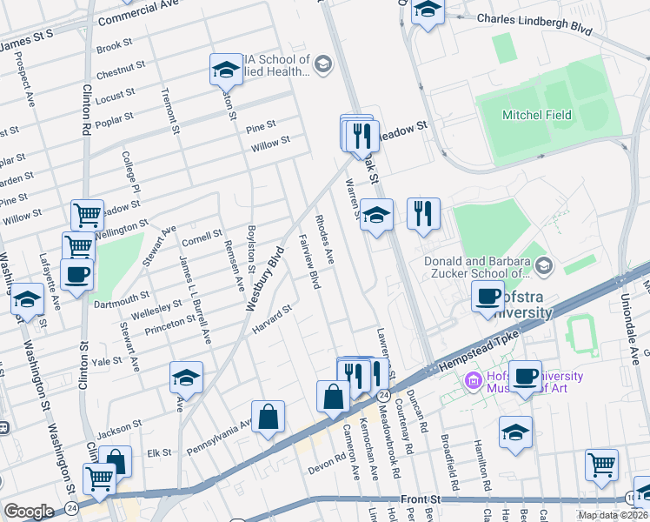
Task: Click the school marker on Washington St
Action: 27,302
